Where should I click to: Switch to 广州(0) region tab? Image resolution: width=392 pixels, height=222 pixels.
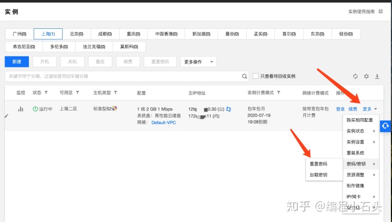pos(19,34)
